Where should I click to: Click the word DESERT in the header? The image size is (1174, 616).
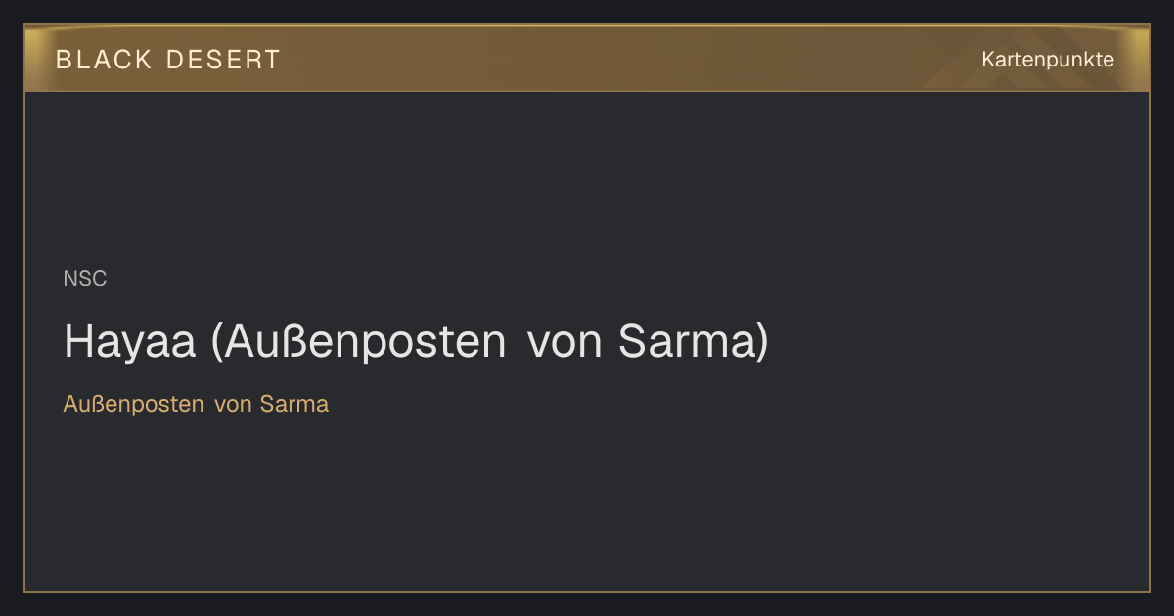point(223,60)
